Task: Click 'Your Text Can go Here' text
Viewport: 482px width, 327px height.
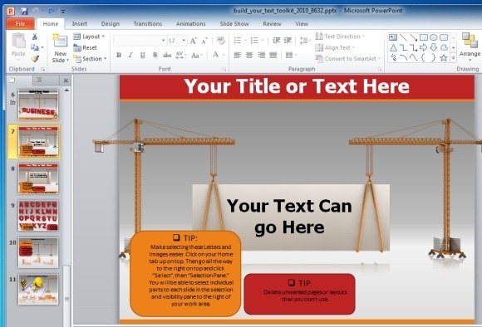Action: (289, 217)
